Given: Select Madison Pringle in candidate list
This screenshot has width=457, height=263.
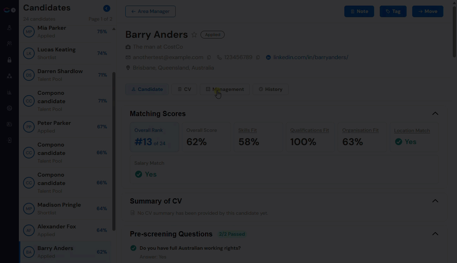Looking at the screenshot, I should coord(65,208).
